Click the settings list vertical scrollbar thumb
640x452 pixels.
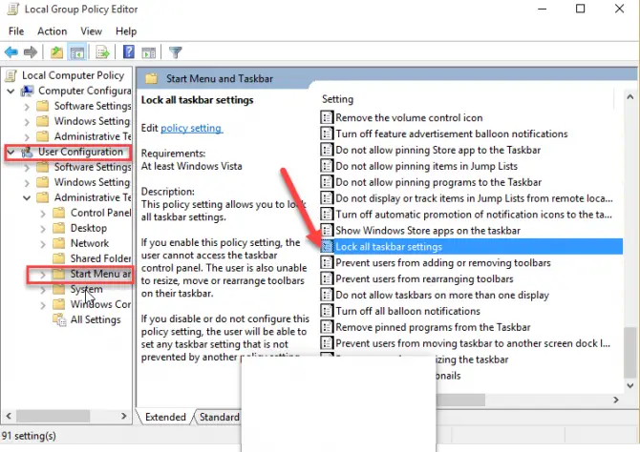(630, 352)
